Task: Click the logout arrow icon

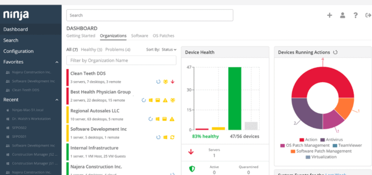Action: [368, 15]
